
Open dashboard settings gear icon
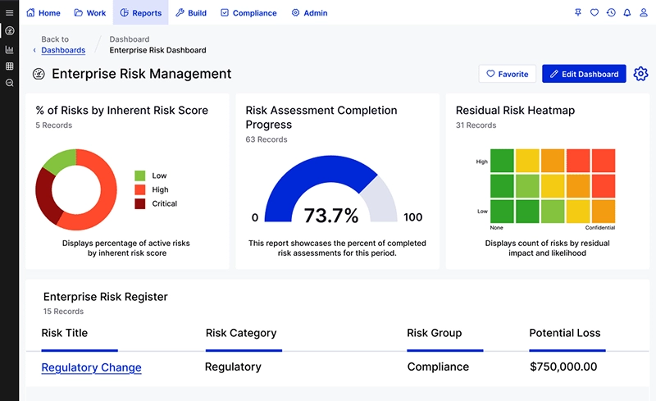640,74
